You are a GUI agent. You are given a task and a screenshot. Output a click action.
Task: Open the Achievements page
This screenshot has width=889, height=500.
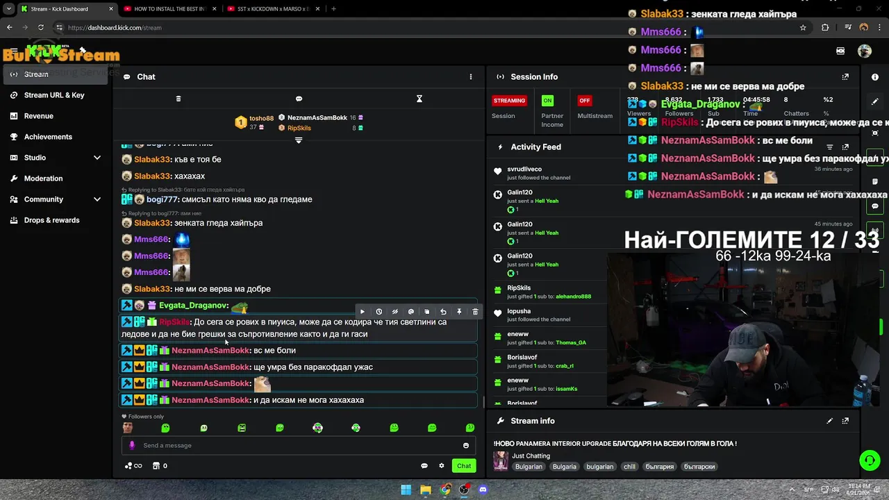[x=48, y=137]
